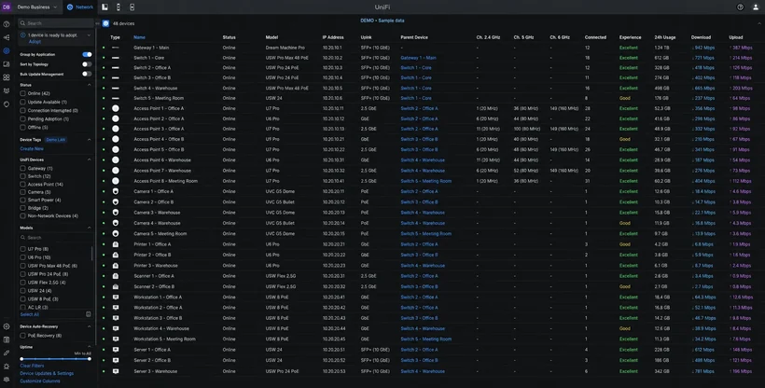765x388 pixels.
Task: Open the sun-shaped icon in bottom sidebar
Action: coord(7,366)
